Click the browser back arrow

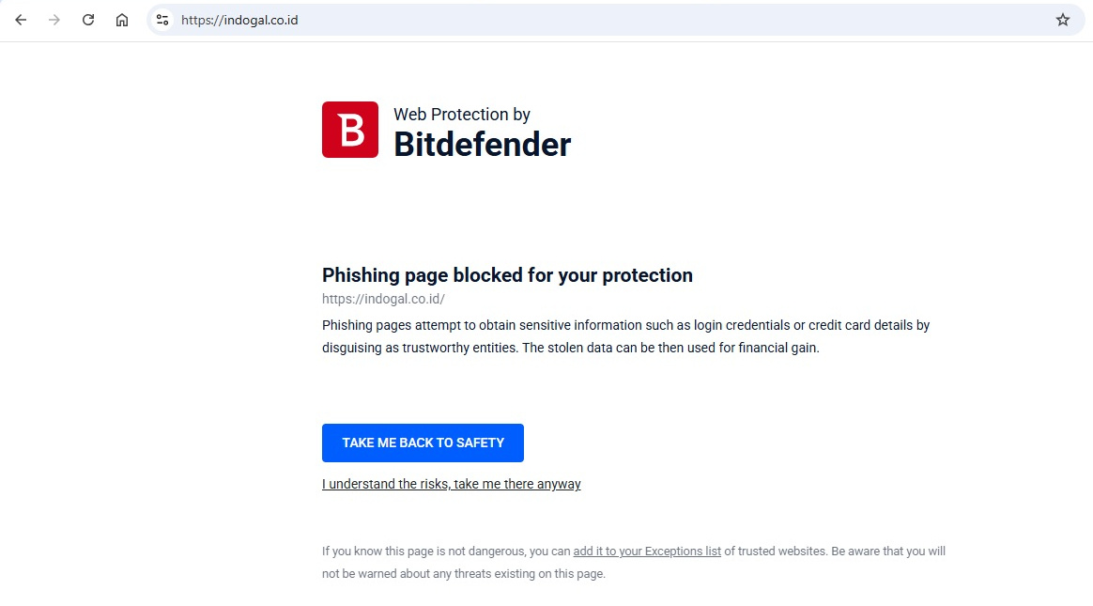coord(21,20)
